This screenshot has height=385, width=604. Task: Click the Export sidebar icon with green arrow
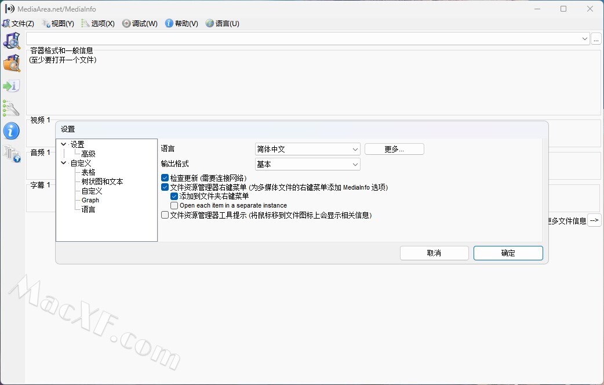point(11,86)
